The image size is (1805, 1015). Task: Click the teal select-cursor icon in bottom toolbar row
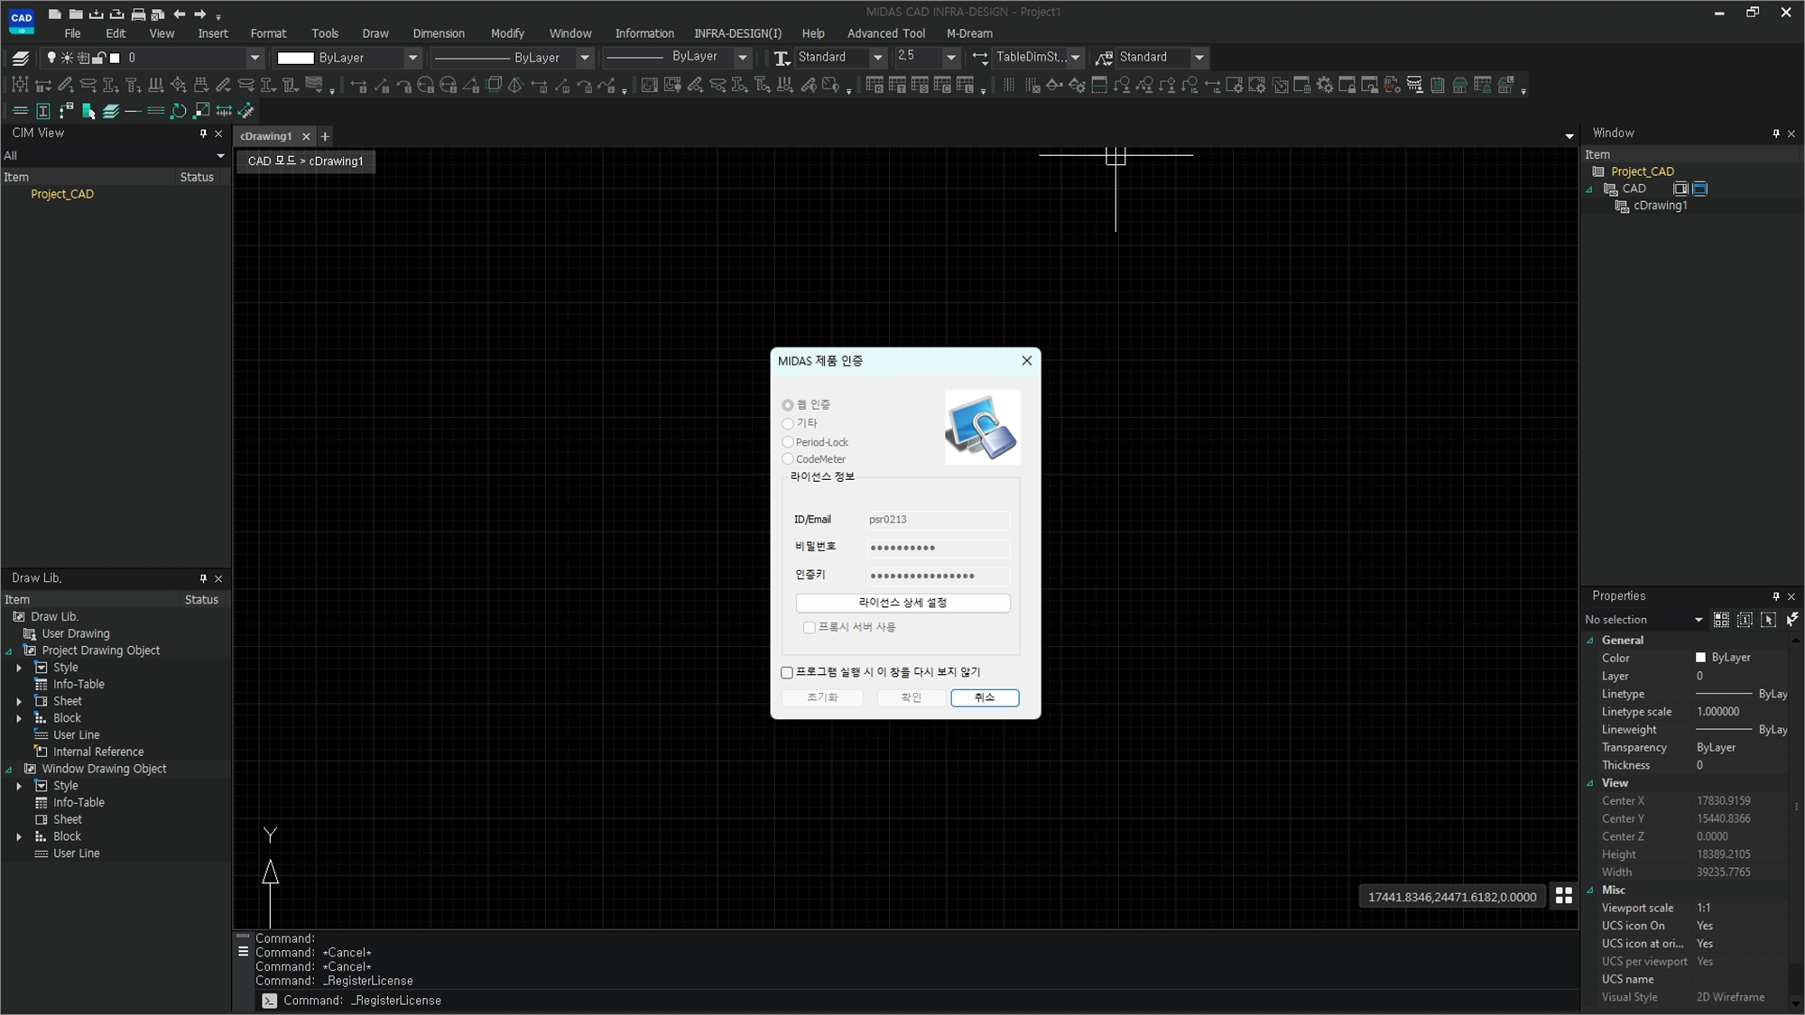pyautogui.click(x=88, y=111)
